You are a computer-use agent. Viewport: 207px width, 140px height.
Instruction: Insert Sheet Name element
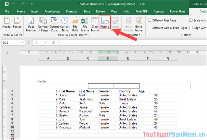coord(95,24)
